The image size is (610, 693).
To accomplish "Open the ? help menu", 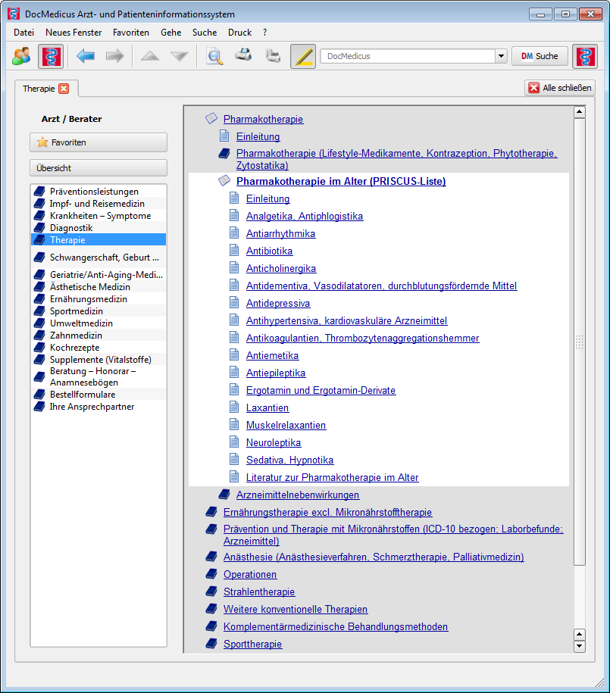I will [264, 33].
